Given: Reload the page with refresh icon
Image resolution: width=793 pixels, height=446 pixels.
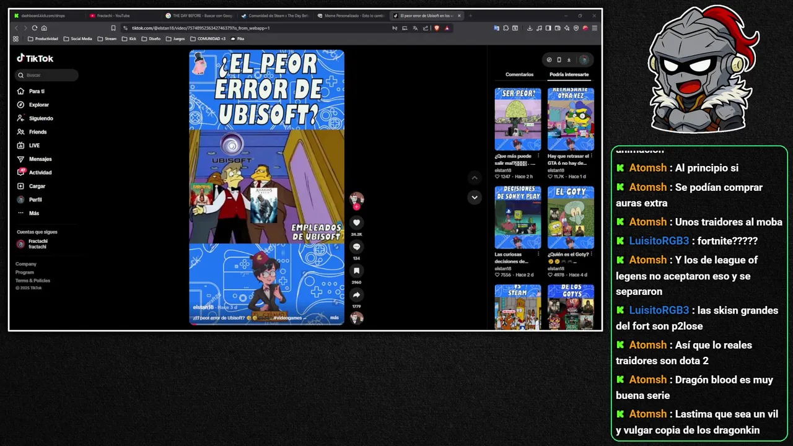Looking at the screenshot, I should 35,28.
